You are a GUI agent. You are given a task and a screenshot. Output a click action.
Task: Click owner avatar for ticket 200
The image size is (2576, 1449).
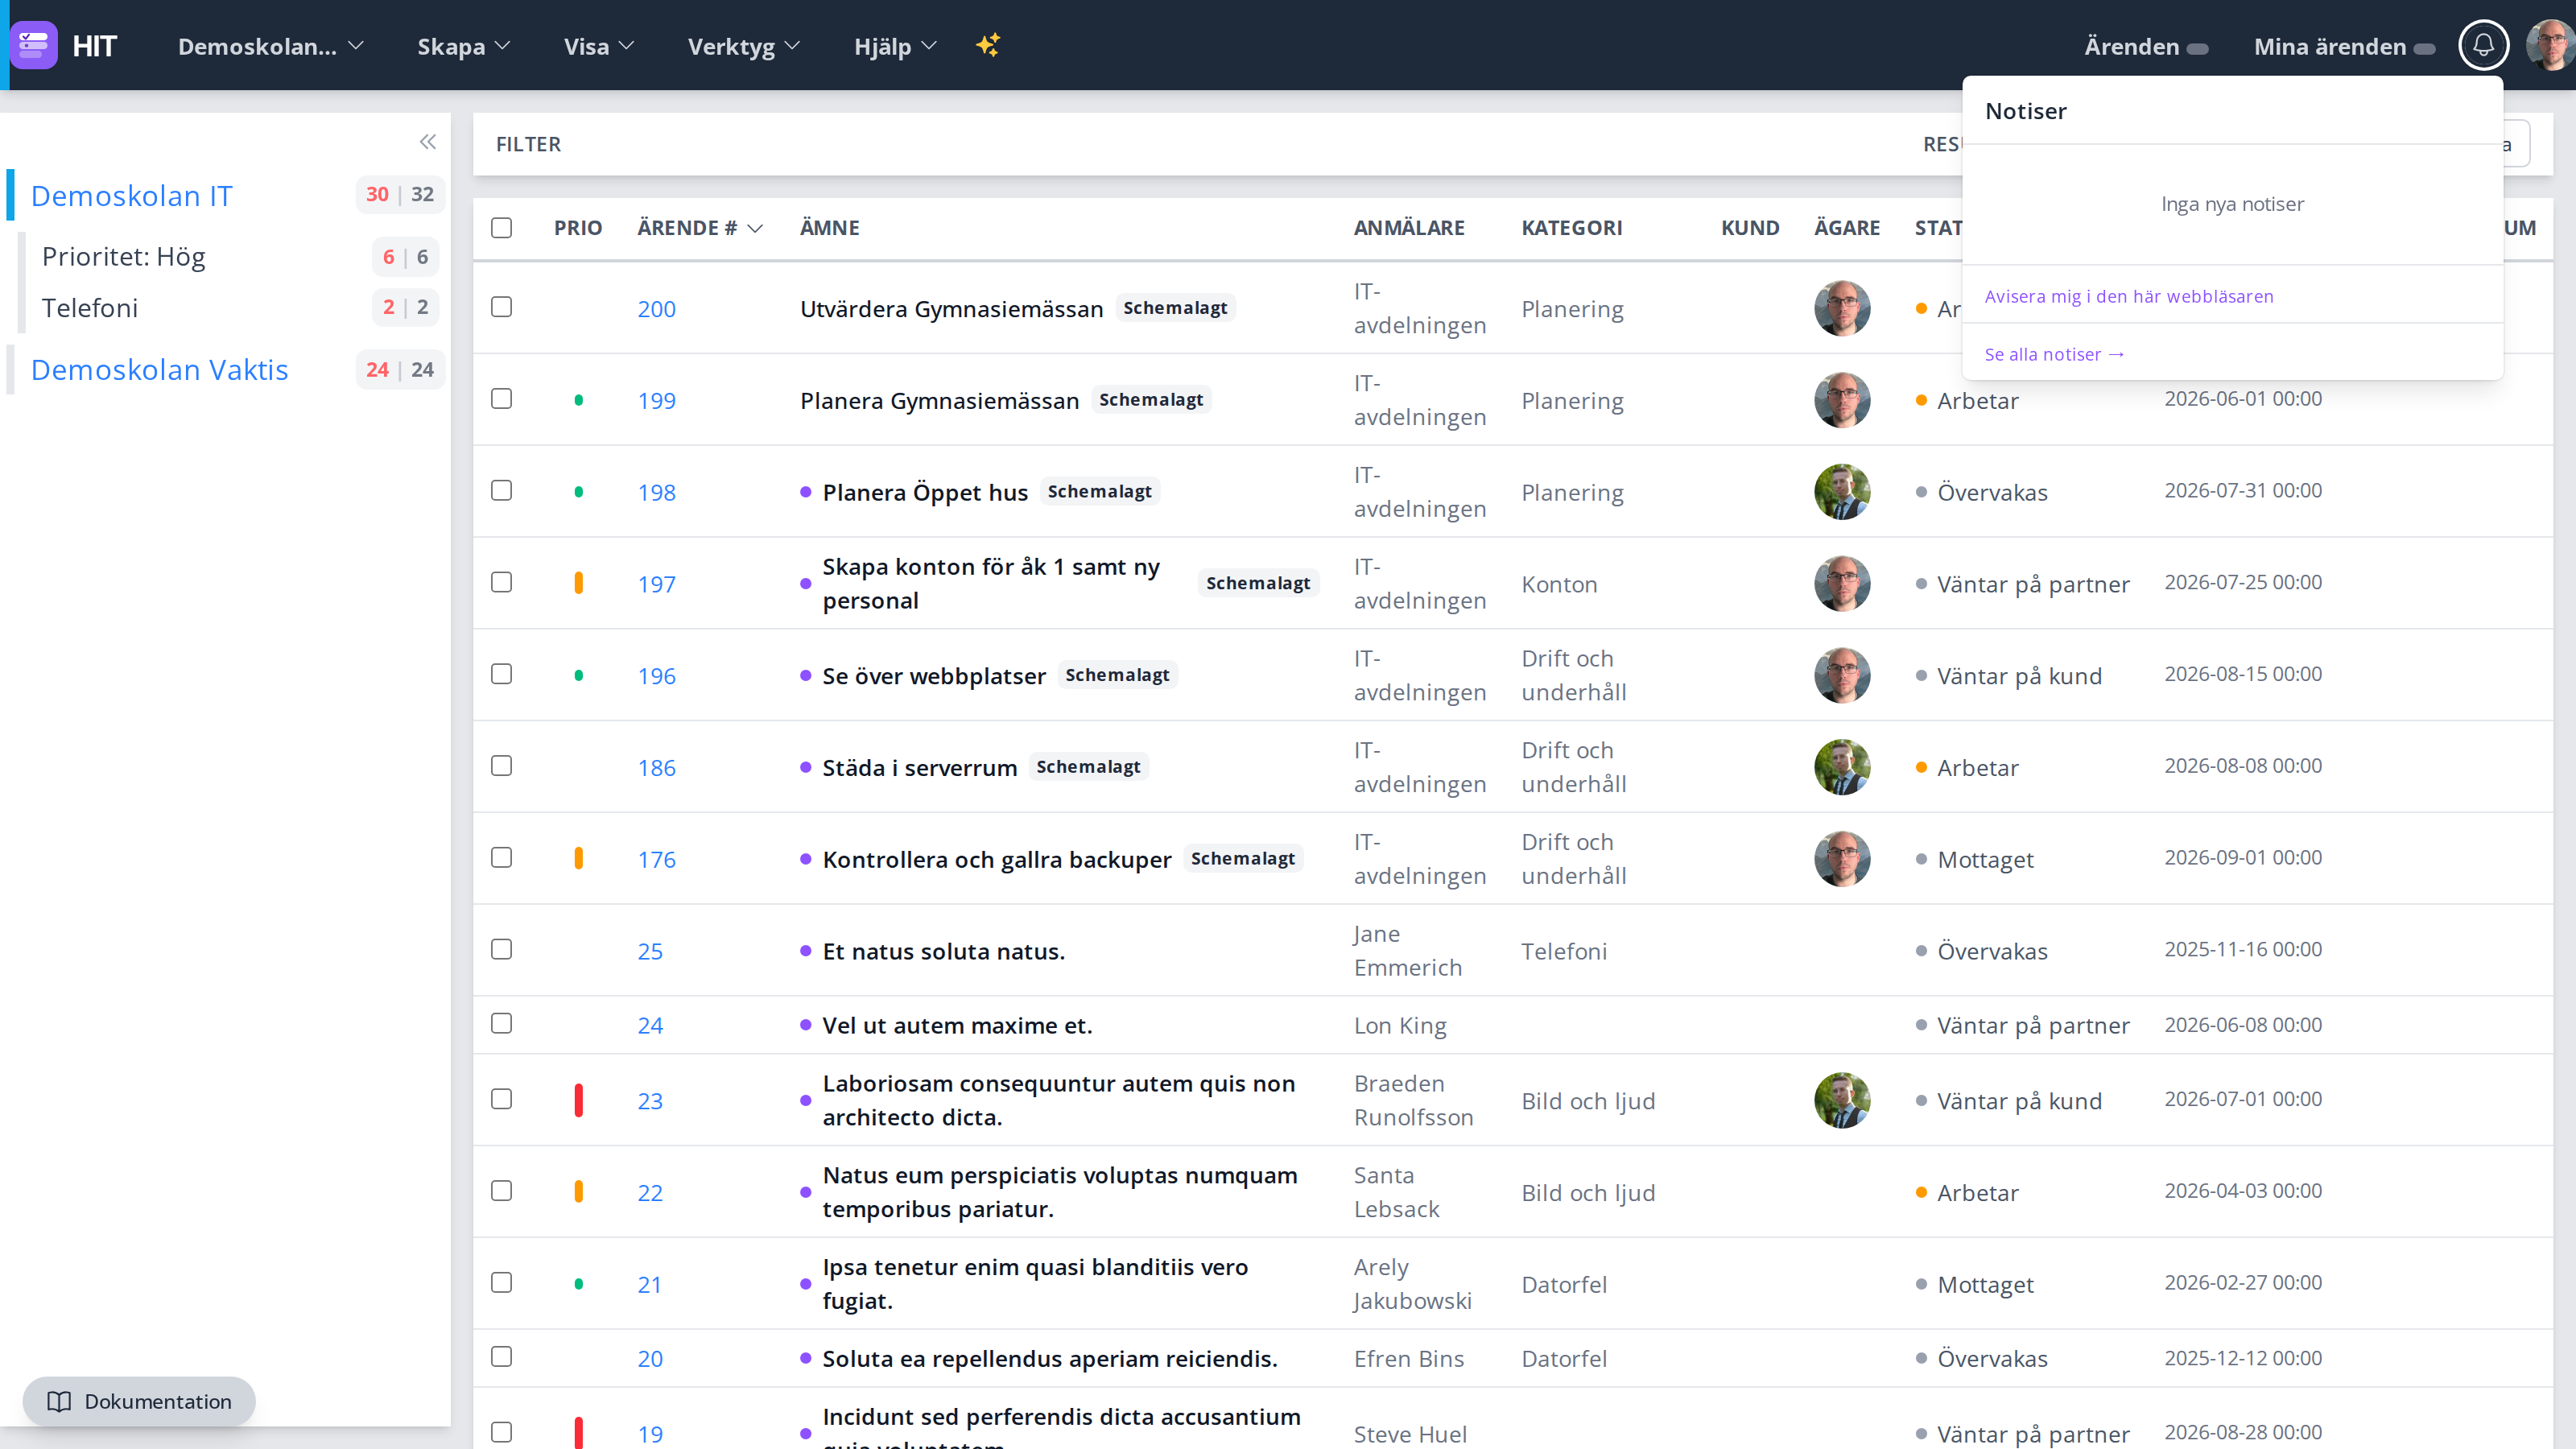(1842, 308)
